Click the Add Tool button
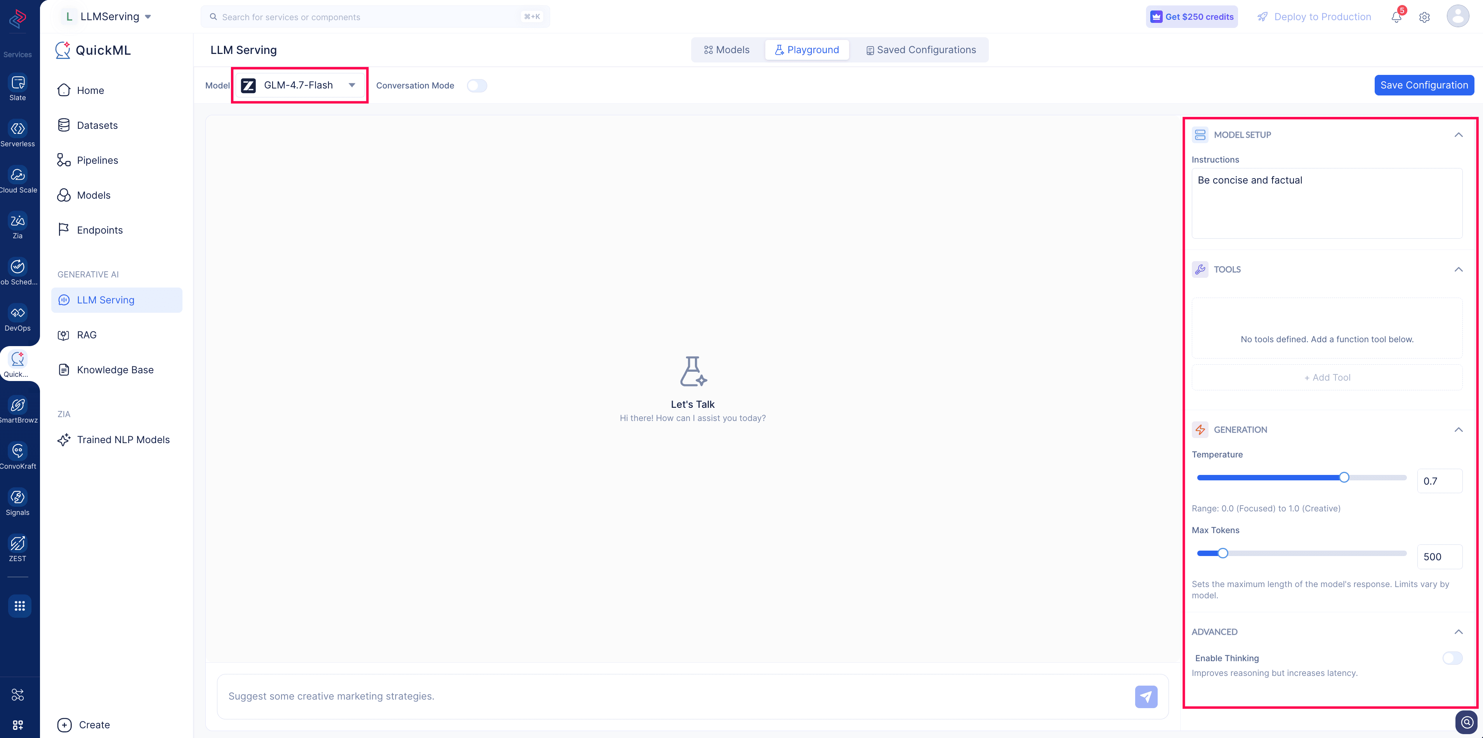This screenshot has width=1483, height=738. coord(1327,377)
